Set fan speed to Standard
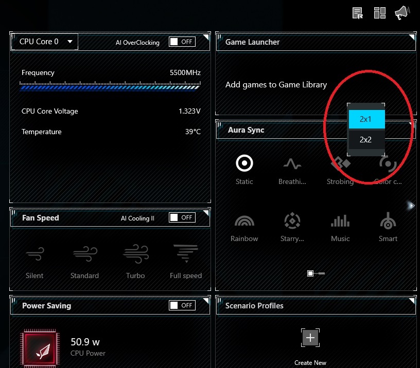 [x=84, y=262]
